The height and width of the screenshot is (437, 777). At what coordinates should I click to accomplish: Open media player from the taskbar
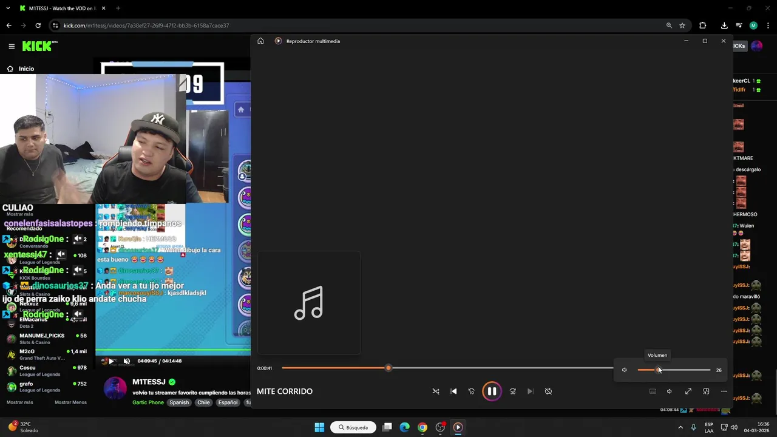458,427
